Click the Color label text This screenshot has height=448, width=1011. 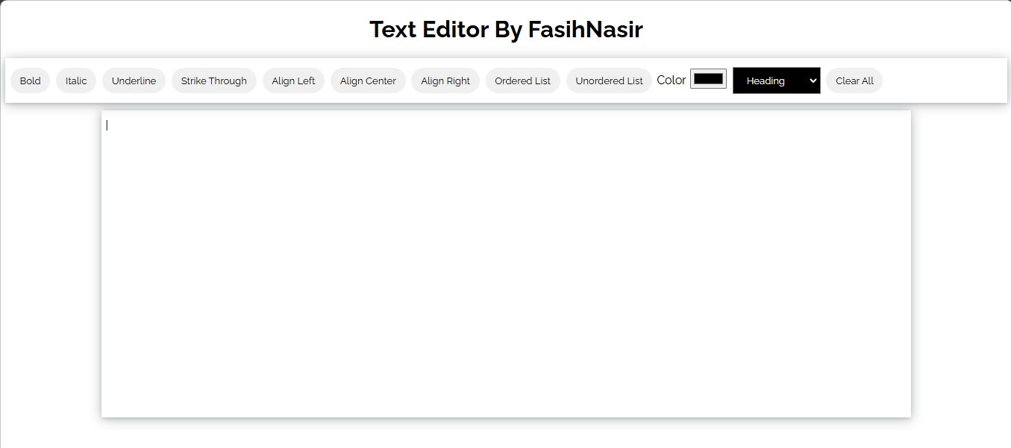[672, 80]
